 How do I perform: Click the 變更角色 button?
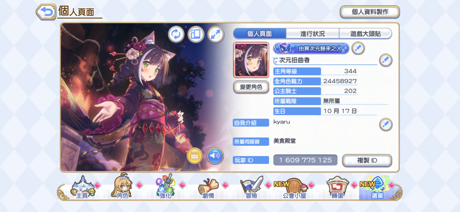[x=251, y=87]
